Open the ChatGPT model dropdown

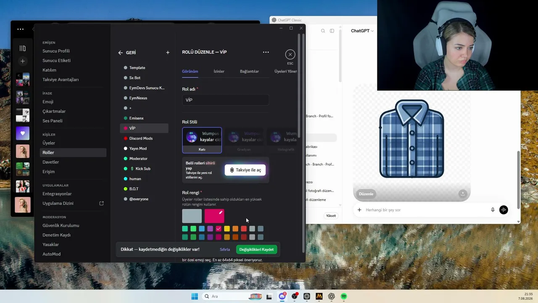point(362,31)
